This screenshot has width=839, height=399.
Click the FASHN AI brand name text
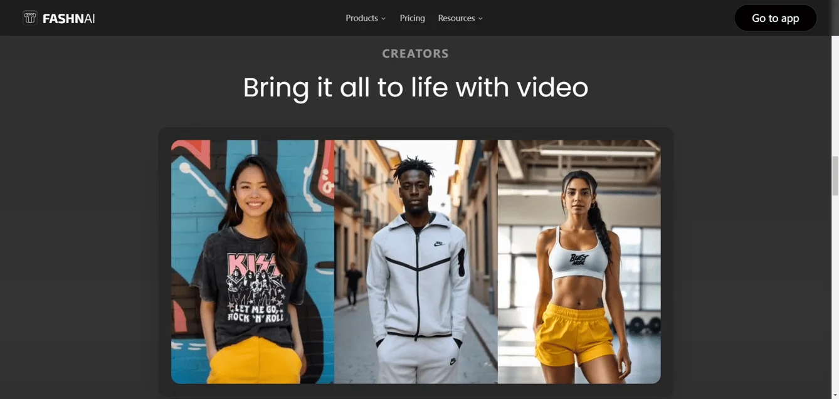click(69, 19)
